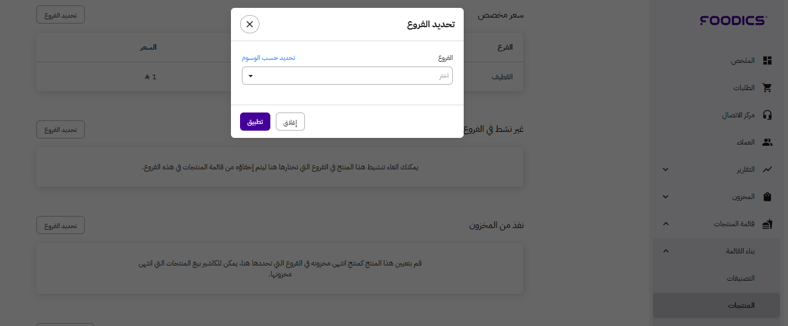Click تحديد الفروع button for نفذ من المخزون
Screen dimensions: 788x326
(61, 226)
